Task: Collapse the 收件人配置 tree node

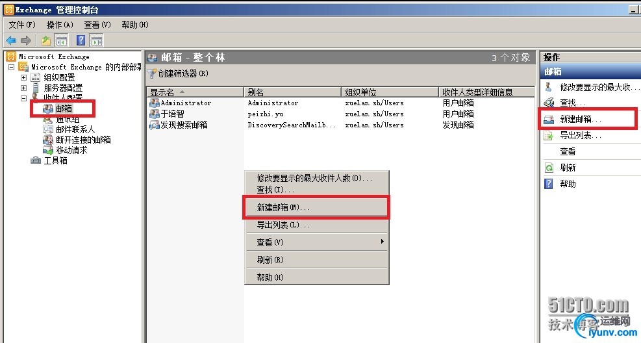Action: 24,98
